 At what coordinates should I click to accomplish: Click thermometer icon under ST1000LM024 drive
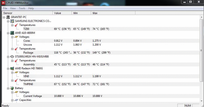16,61
